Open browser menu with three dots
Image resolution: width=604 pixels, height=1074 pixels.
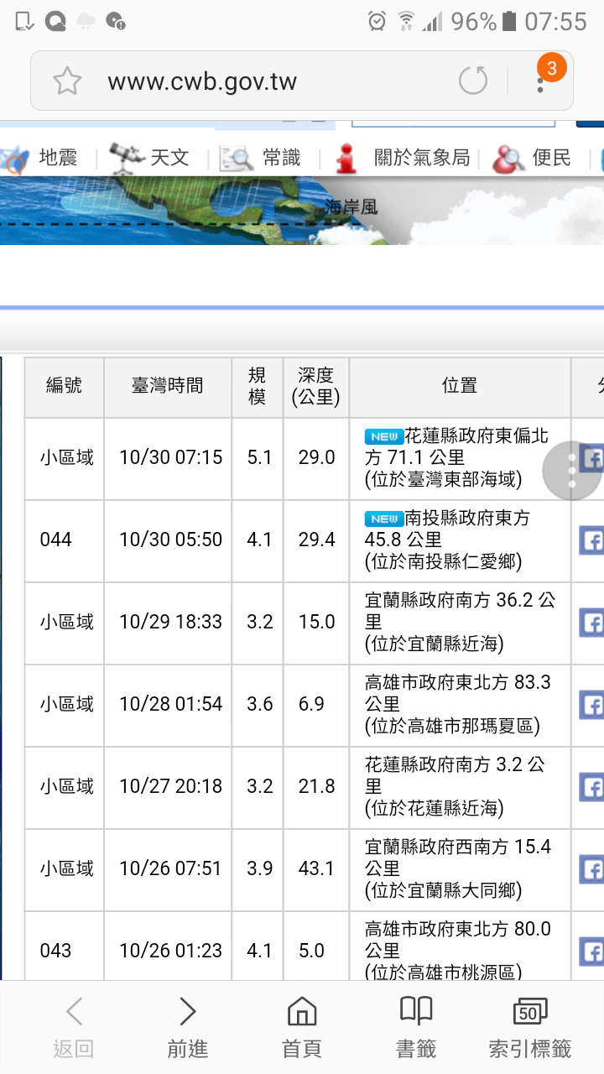pyautogui.click(x=540, y=81)
